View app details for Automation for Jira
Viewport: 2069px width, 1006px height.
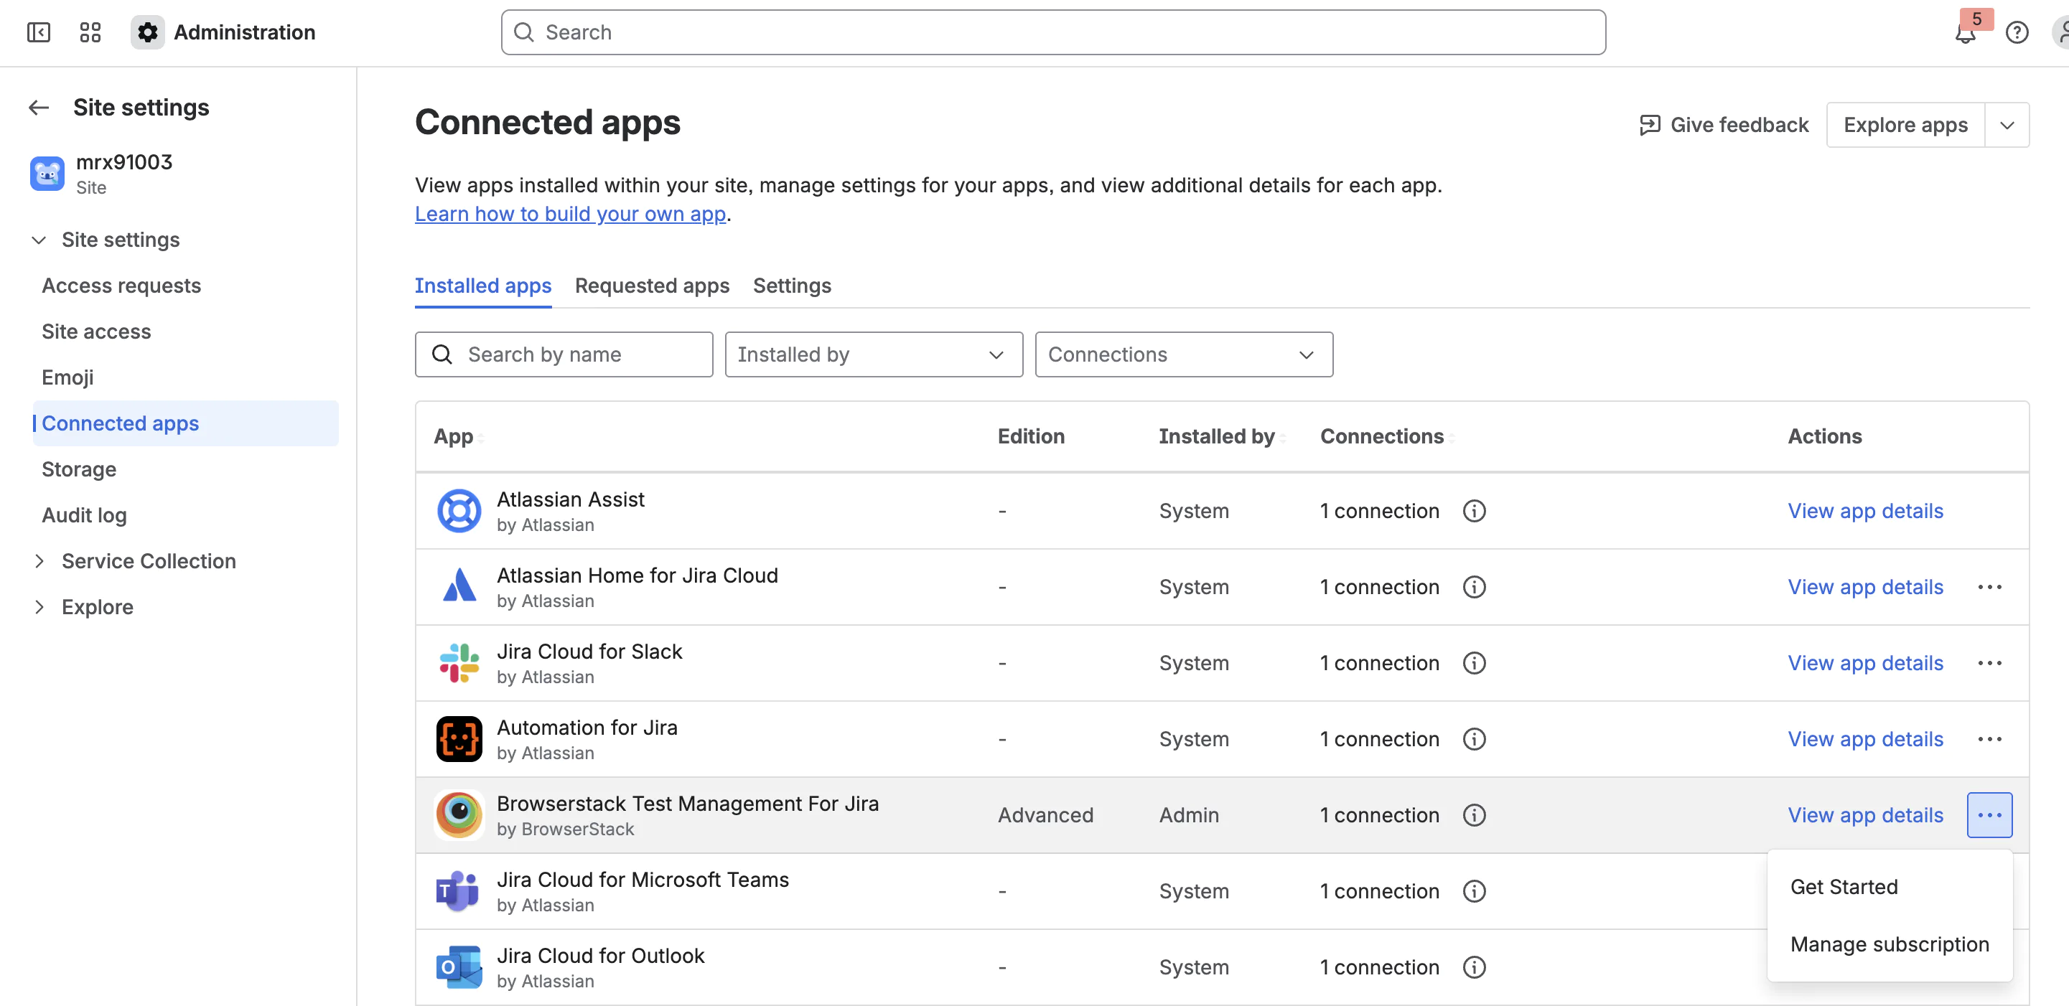pos(1865,738)
